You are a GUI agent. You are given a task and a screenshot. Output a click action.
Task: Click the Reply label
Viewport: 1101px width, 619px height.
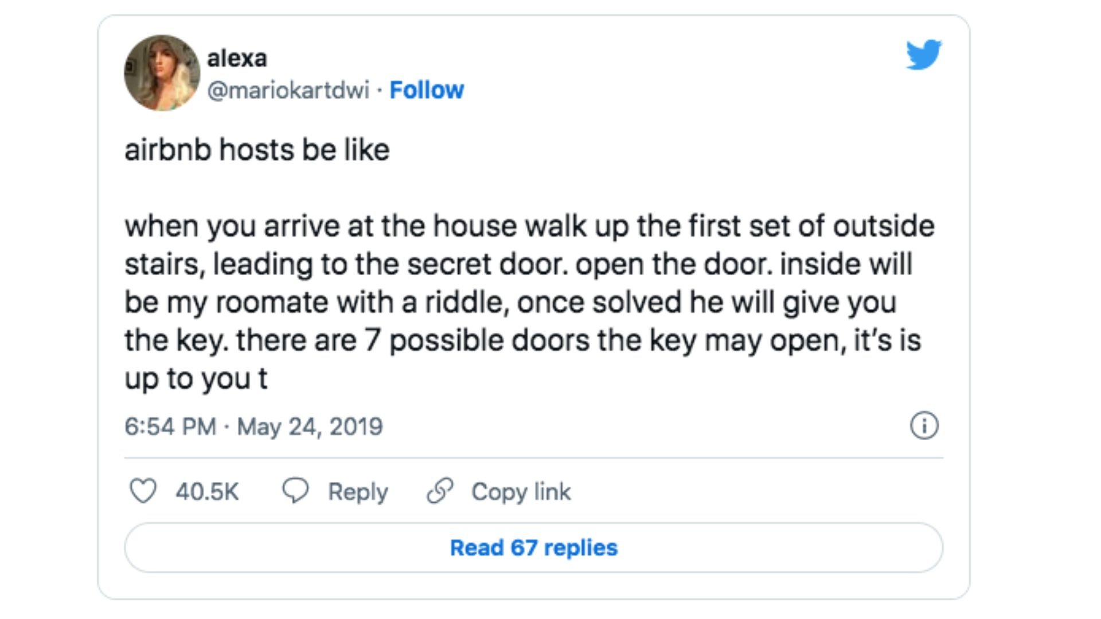pyautogui.click(x=358, y=492)
